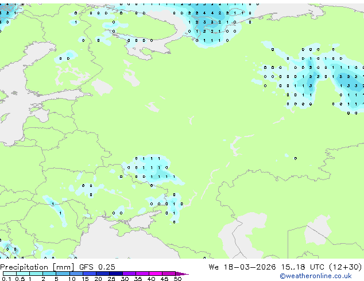Click the '(12+30)' forecast run label
The width and height of the screenshot is (364, 281).
(x=346, y=267)
